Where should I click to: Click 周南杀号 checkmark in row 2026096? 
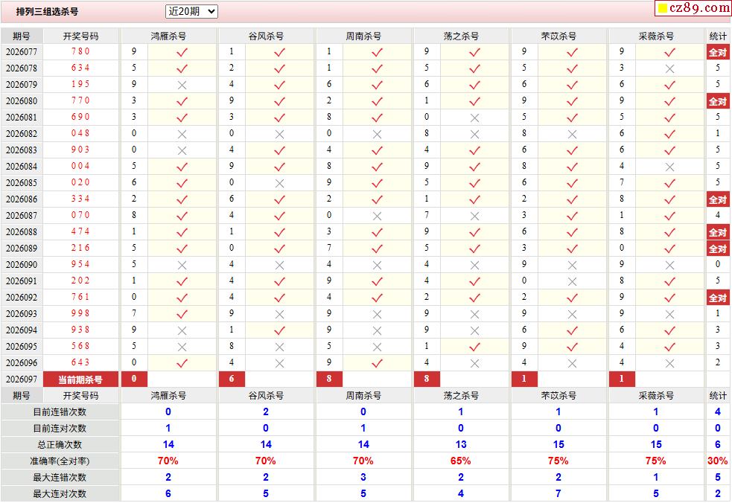point(377,363)
